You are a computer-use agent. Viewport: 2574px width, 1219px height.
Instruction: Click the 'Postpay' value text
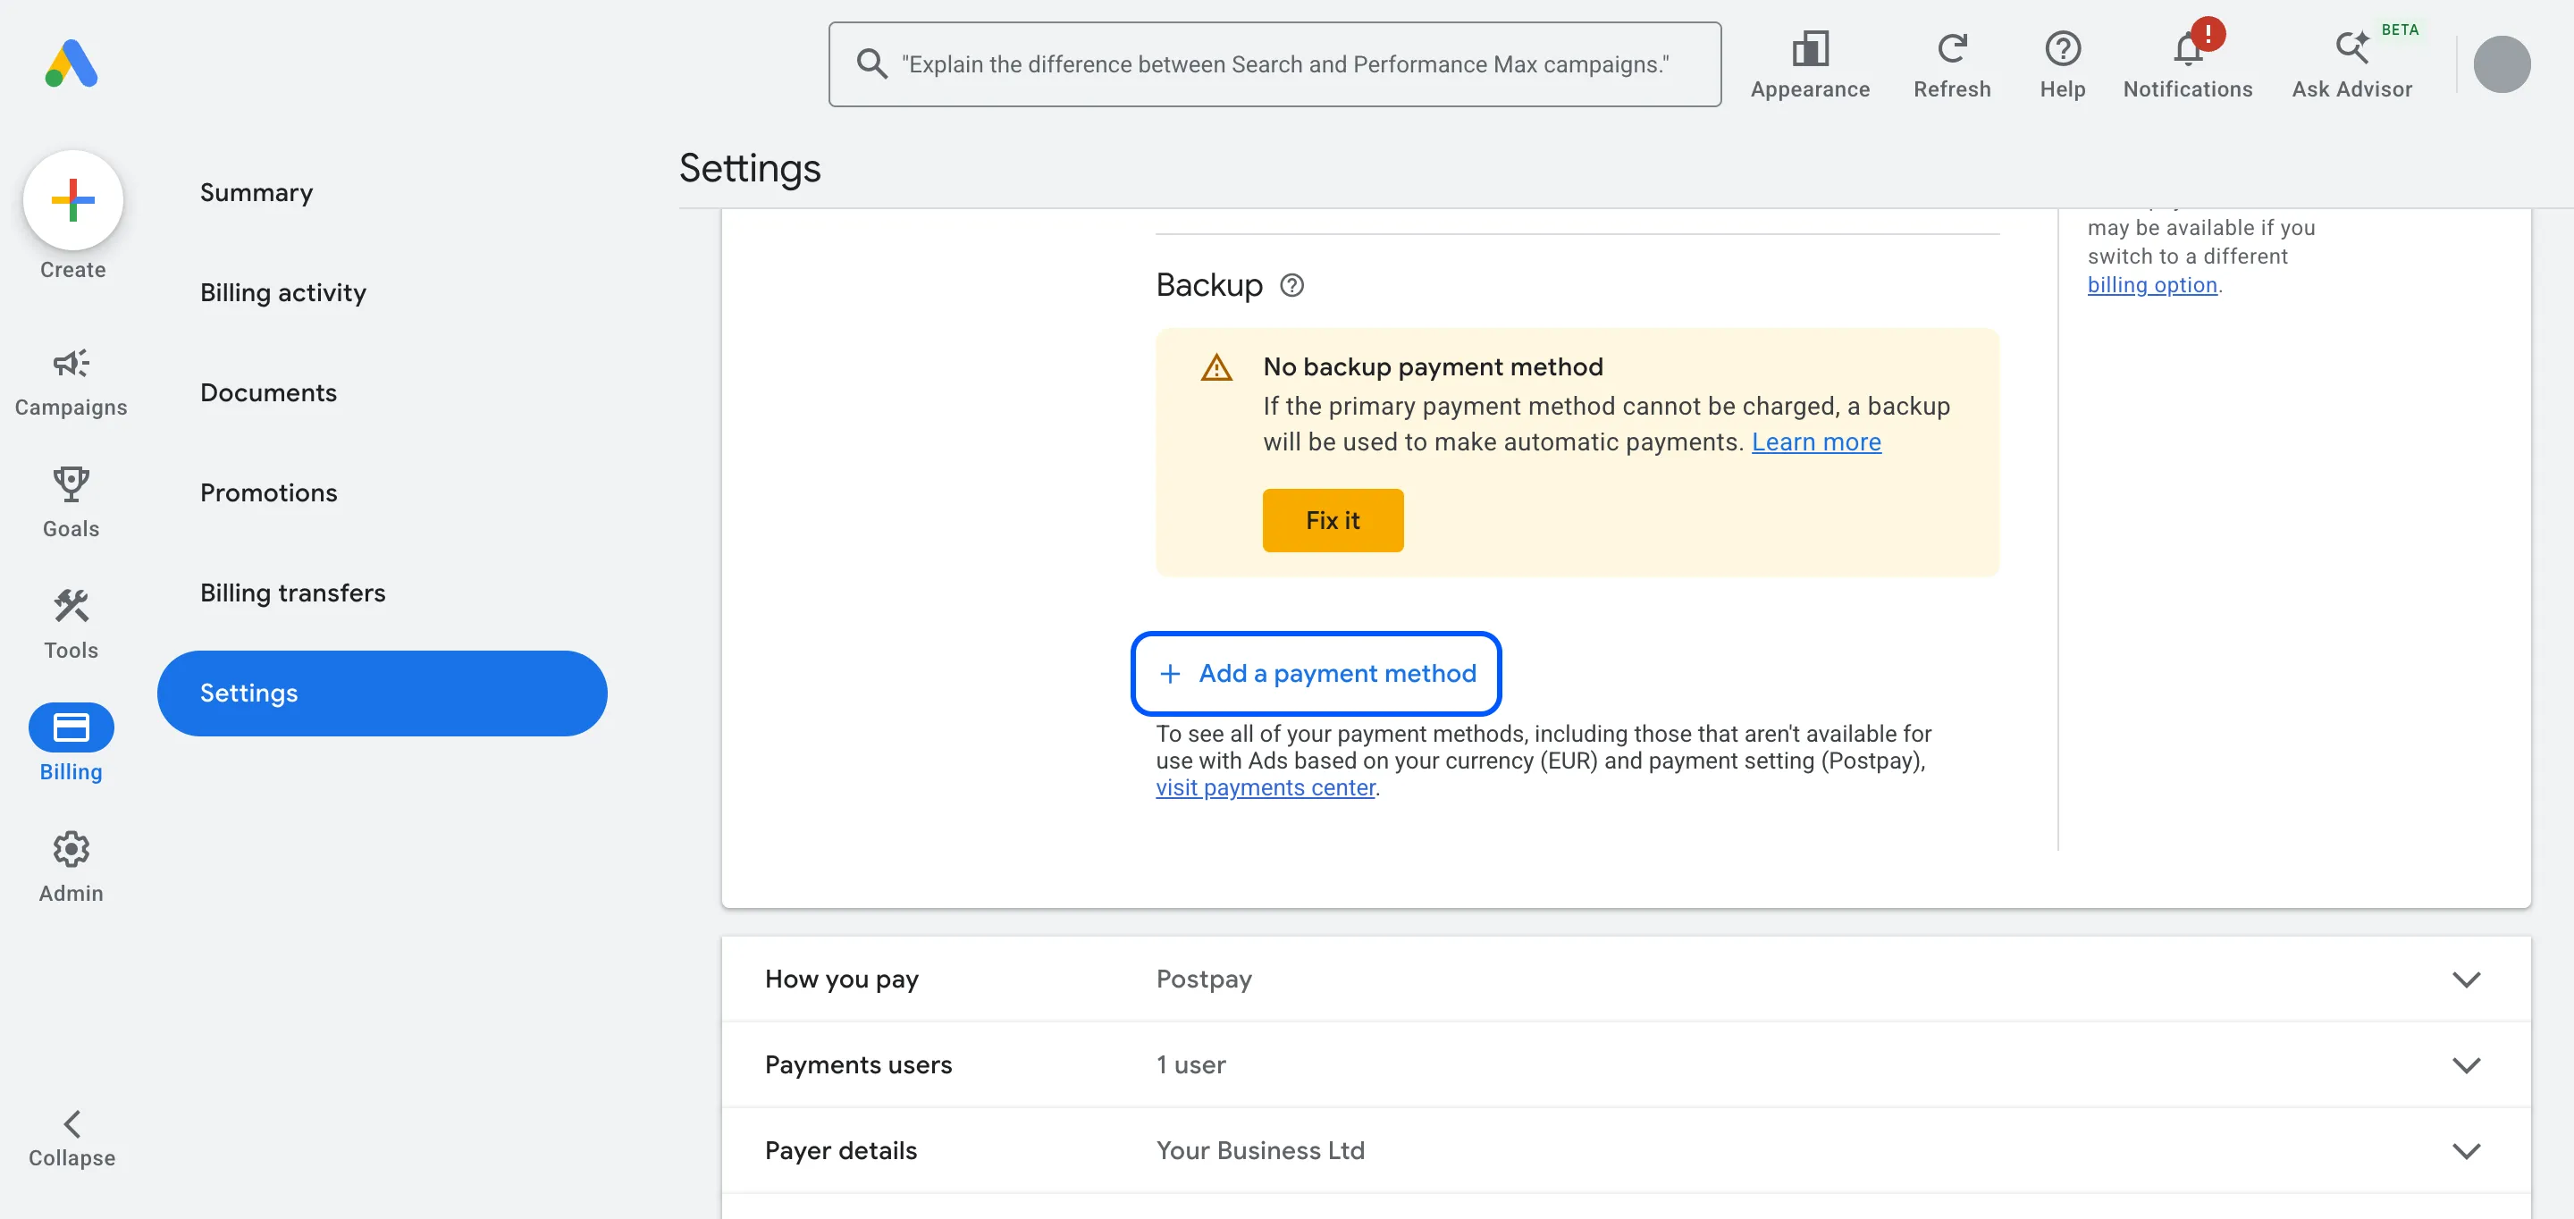coord(1203,979)
